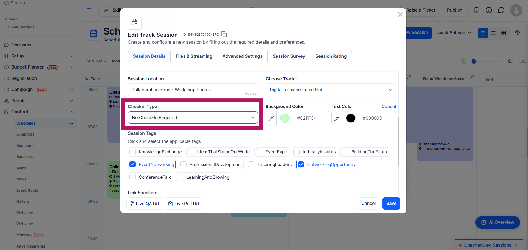Screen dimensions: 528x250
Task: Check the EventExpo tag
Action: pyautogui.click(x=259, y=152)
